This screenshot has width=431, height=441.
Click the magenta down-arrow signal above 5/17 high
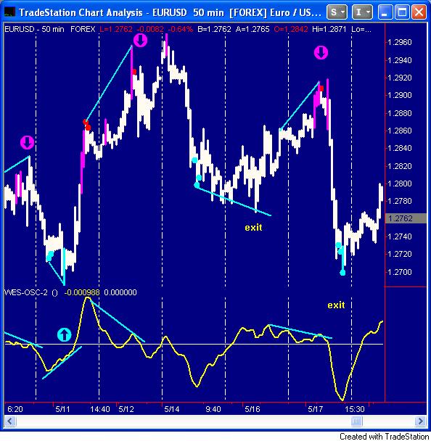point(321,53)
